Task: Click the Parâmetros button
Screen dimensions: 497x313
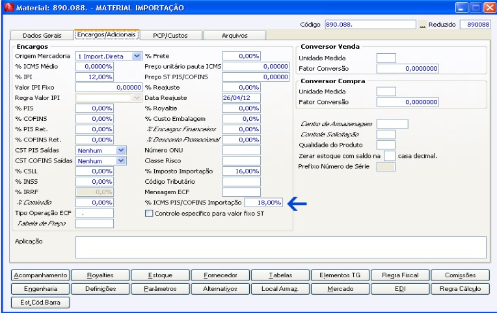Action: click(161, 289)
